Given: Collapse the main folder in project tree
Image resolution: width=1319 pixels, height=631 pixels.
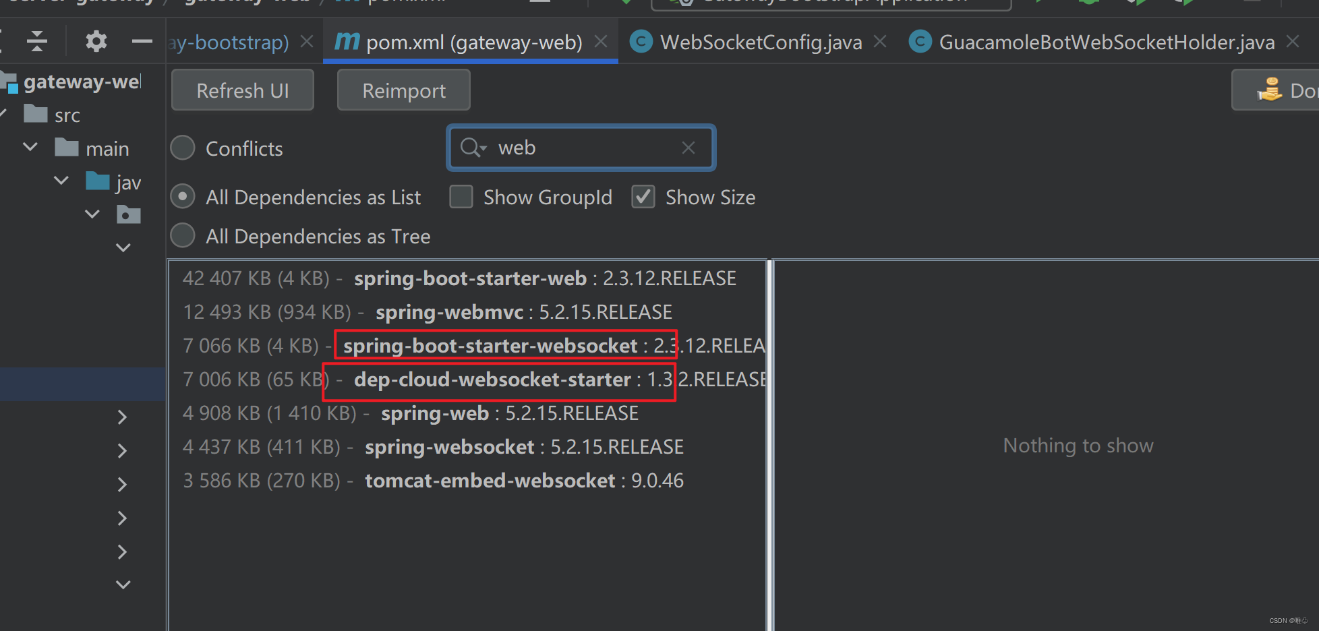Looking at the screenshot, I should click(x=30, y=146).
